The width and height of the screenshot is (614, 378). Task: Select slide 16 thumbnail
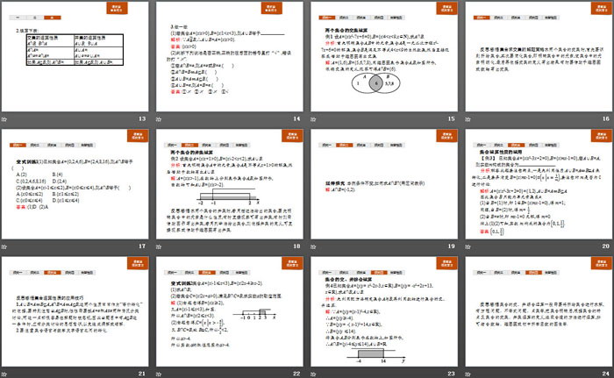coord(538,57)
